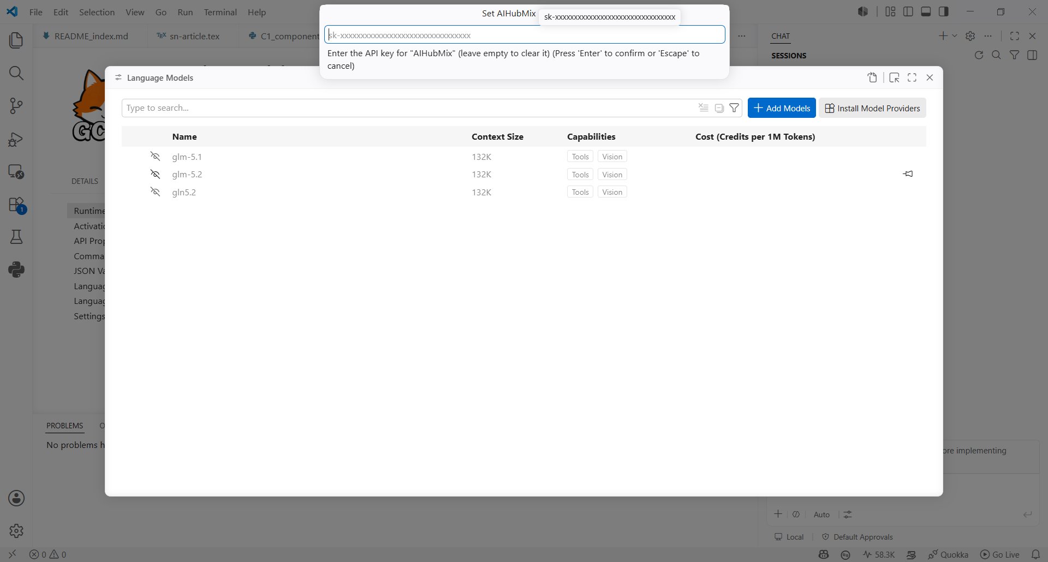Image resolution: width=1048 pixels, height=562 pixels.
Task: Maximize the Chat panel
Action: point(1015,36)
